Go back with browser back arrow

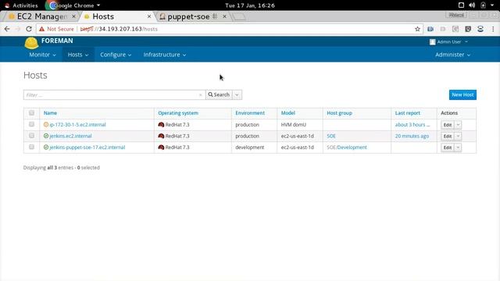pos(7,29)
